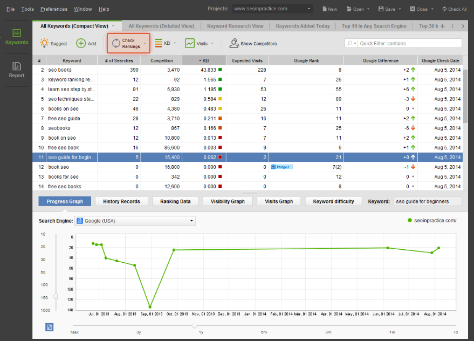The height and width of the screenshot is (341, 474).
Task: Expand the Open button dropdown arrow
Action: click(368, 9)
